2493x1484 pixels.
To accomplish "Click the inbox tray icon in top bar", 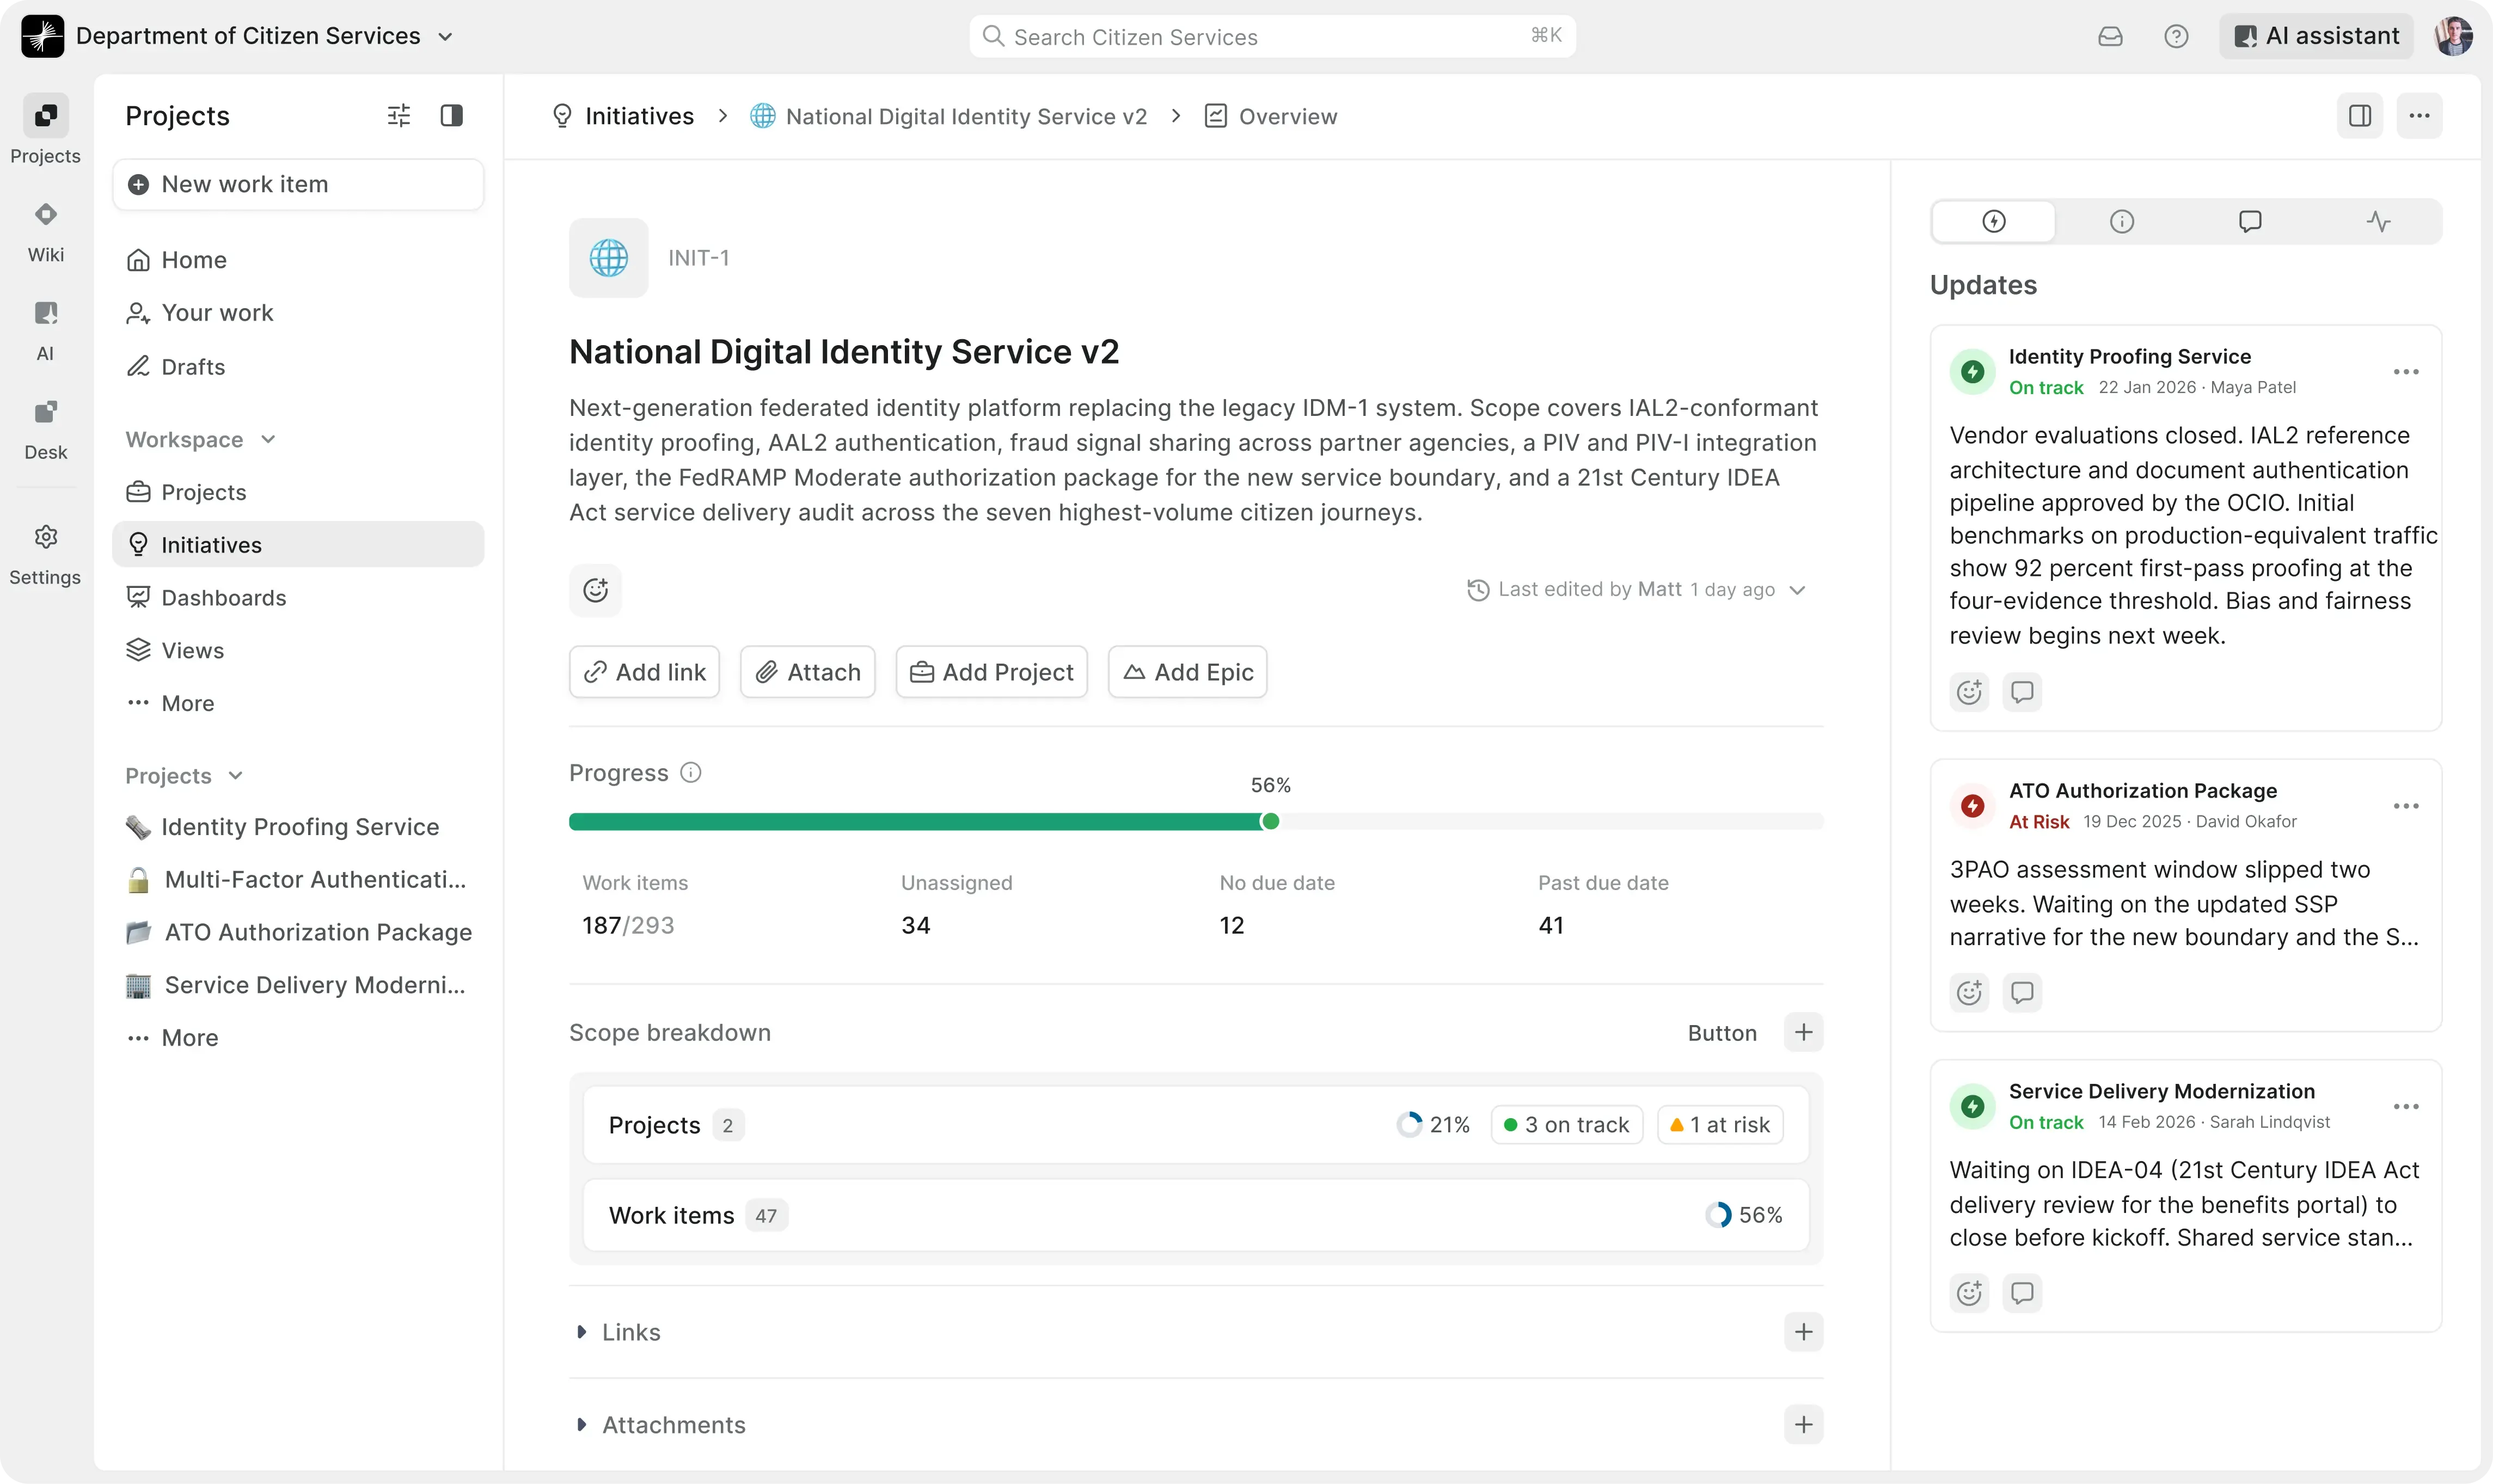I will pyautogui.click(x=2110, y=36).
